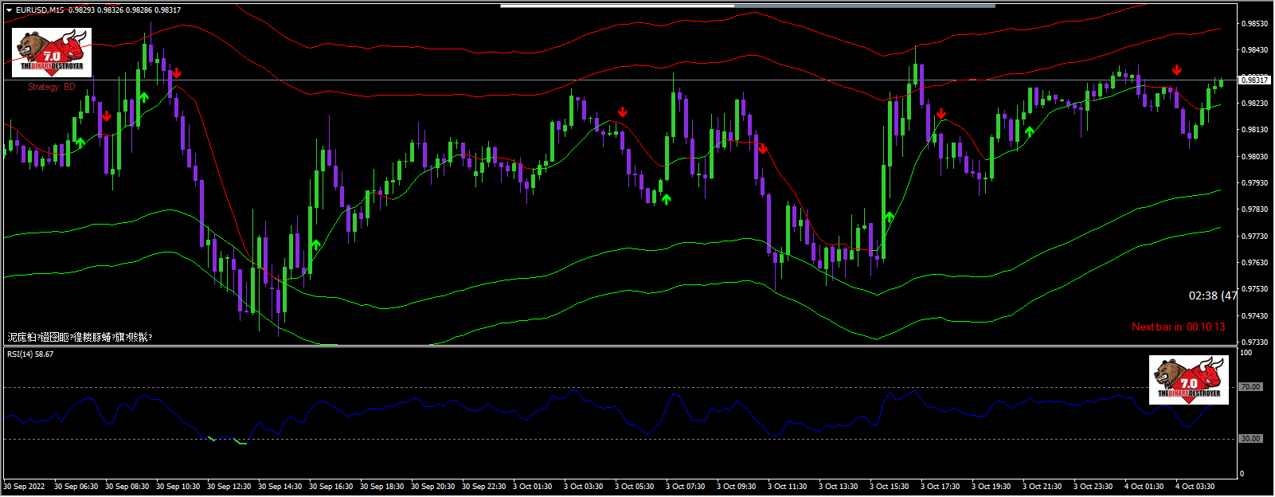Click the green up arrow above 30 Sep 16:30

coord(316,245)
